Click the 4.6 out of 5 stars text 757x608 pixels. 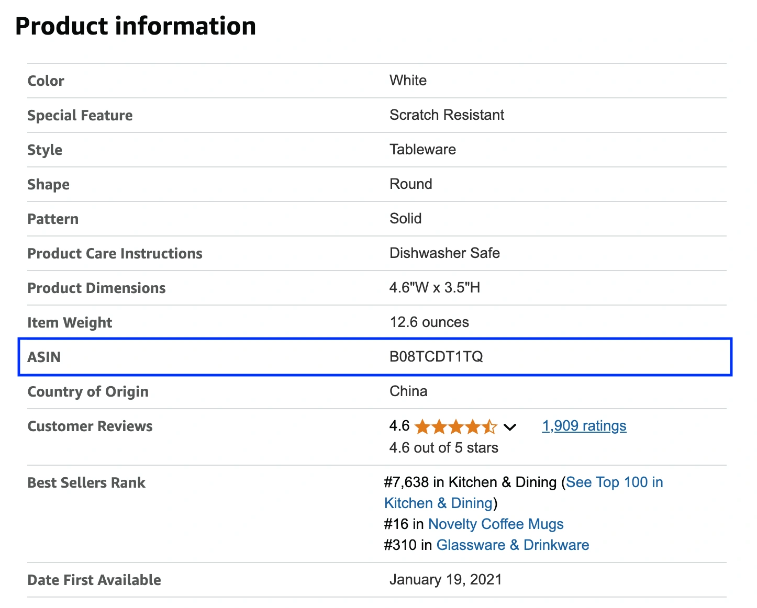tap(443, 447)
